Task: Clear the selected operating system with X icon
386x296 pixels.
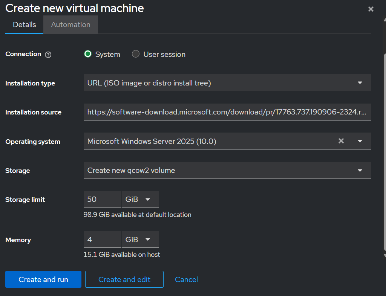Action: (x=341, y=141)
